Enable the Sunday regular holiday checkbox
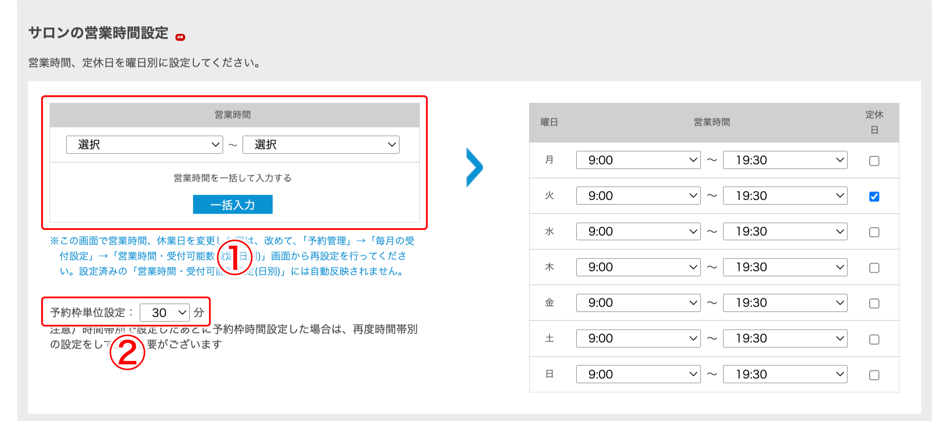948x421 pixels. tap(874, 375)
